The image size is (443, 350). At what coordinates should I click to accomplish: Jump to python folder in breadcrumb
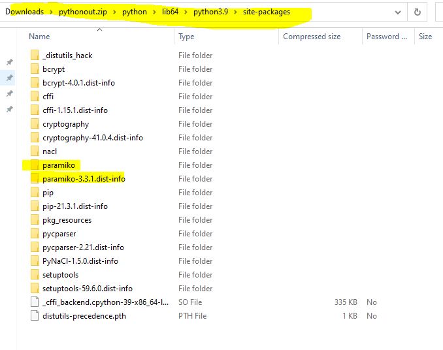[x=135, y=12]
